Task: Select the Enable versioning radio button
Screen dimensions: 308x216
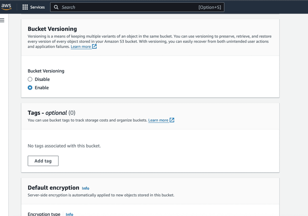Action: click(x=30, y=88)
